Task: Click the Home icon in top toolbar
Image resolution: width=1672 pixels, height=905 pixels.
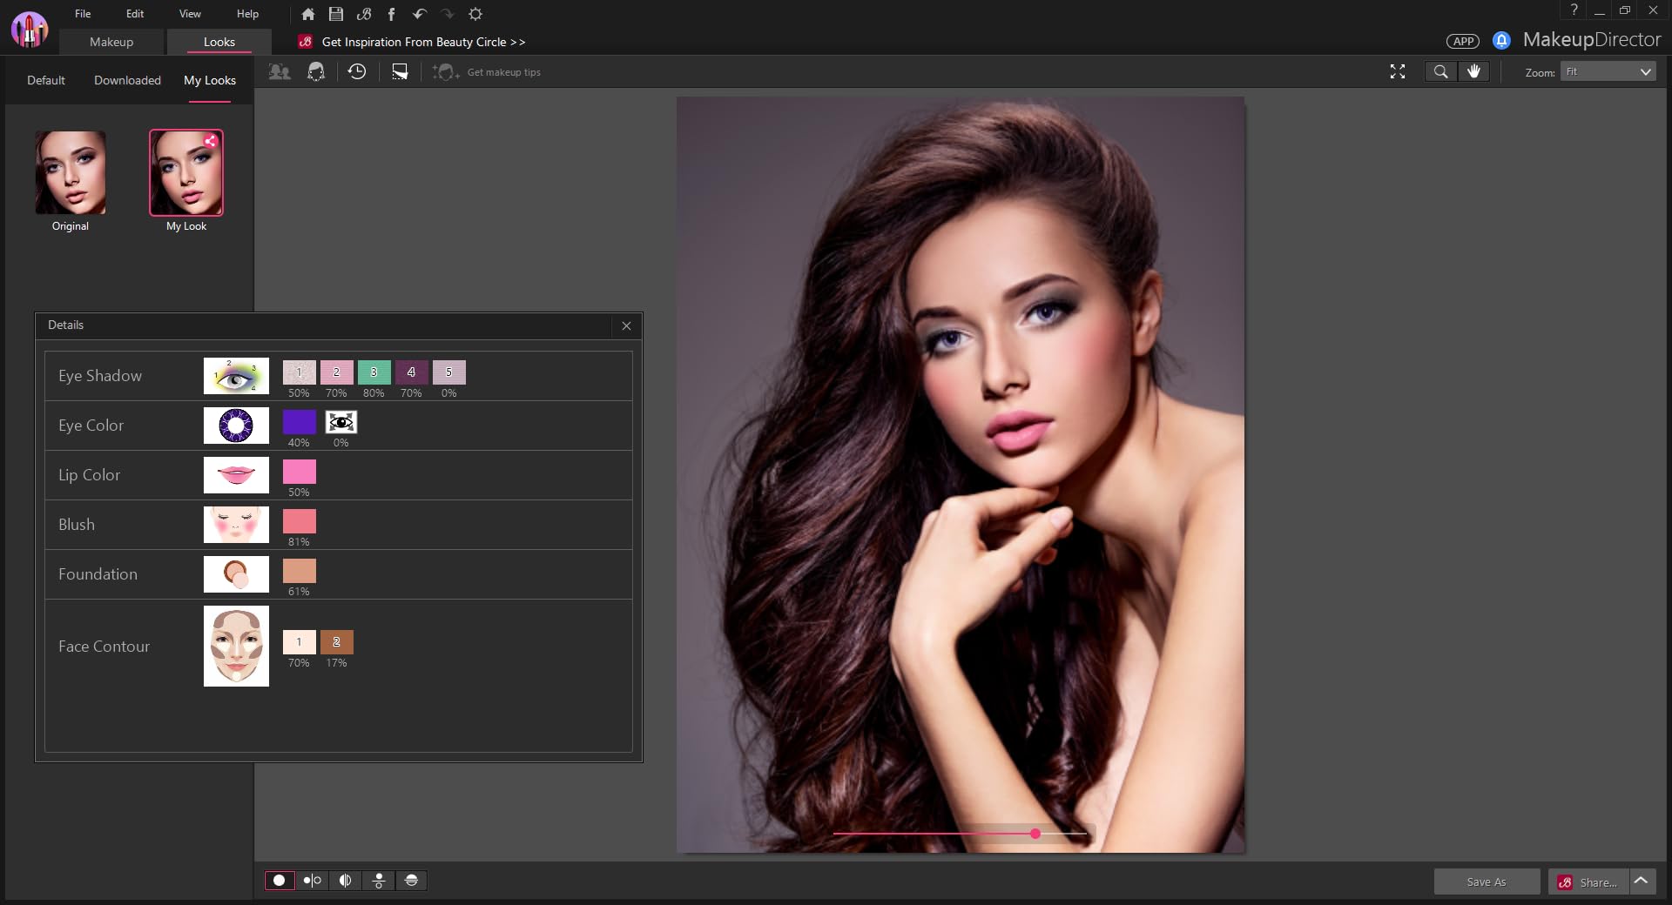Action: (x=307, y=14)
